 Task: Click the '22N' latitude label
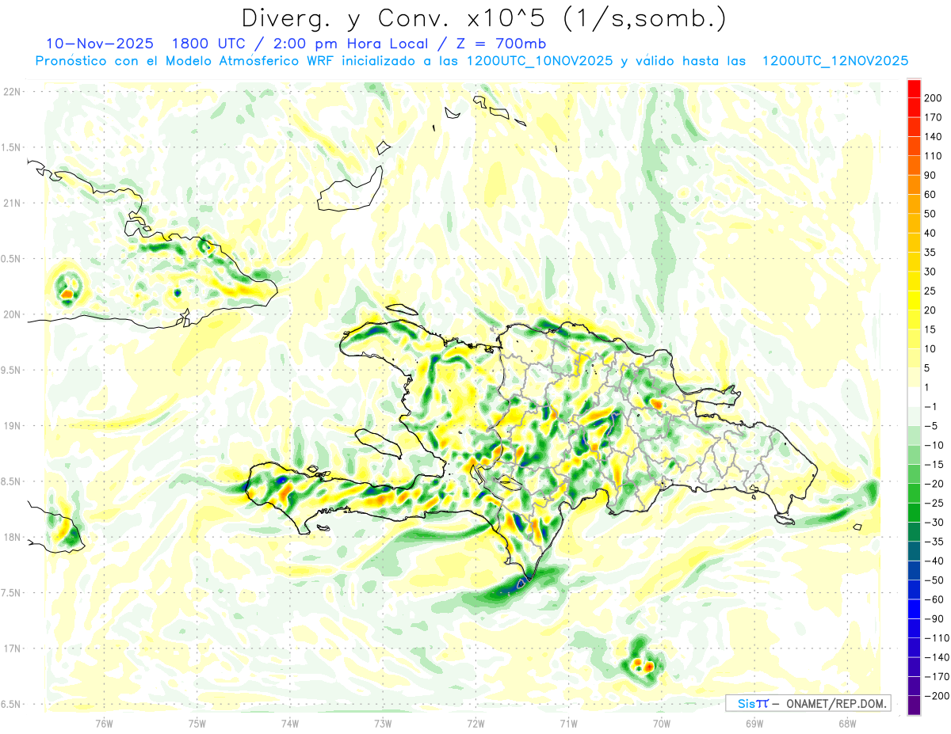point(11,92)
